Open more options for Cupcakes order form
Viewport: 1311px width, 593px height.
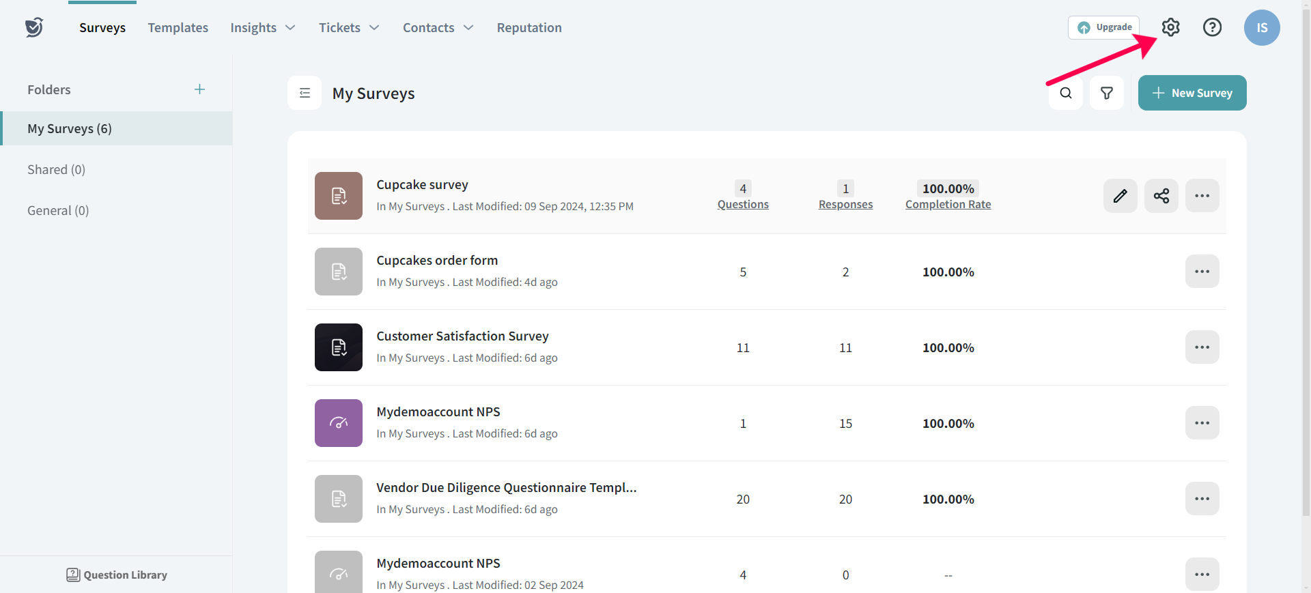(x=1202, y=272)
